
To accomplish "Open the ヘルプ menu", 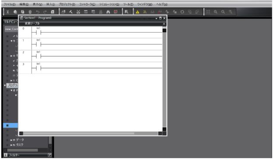I will tap(162, 4).
